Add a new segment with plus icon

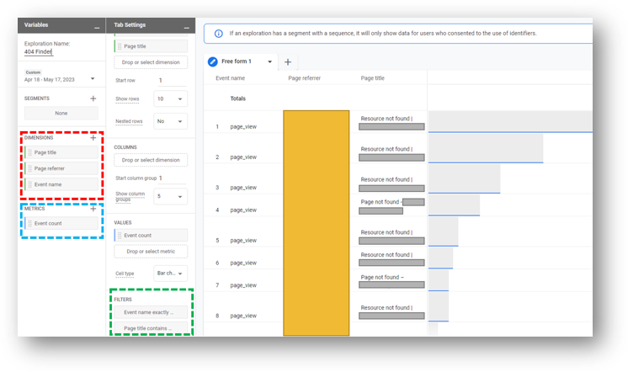93,98
